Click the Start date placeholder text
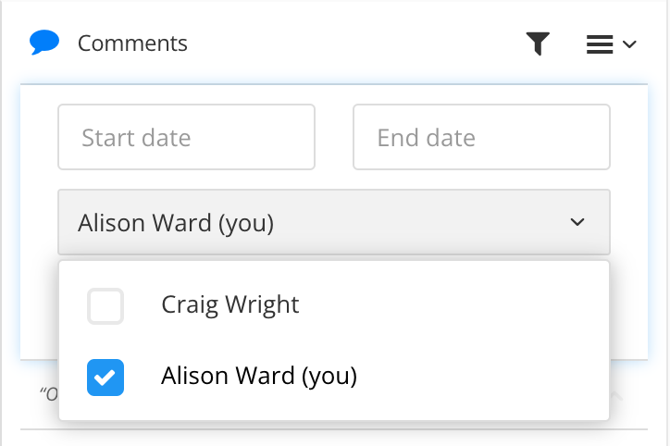670x446 pixels. [x=136, y=138]
